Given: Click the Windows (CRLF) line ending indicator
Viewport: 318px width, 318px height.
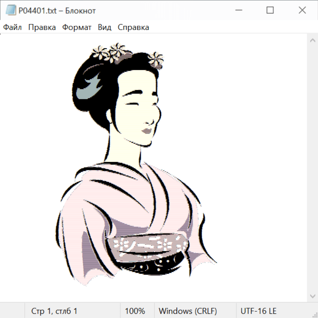Looking at the screenshot, I should (x=188, y=311).
